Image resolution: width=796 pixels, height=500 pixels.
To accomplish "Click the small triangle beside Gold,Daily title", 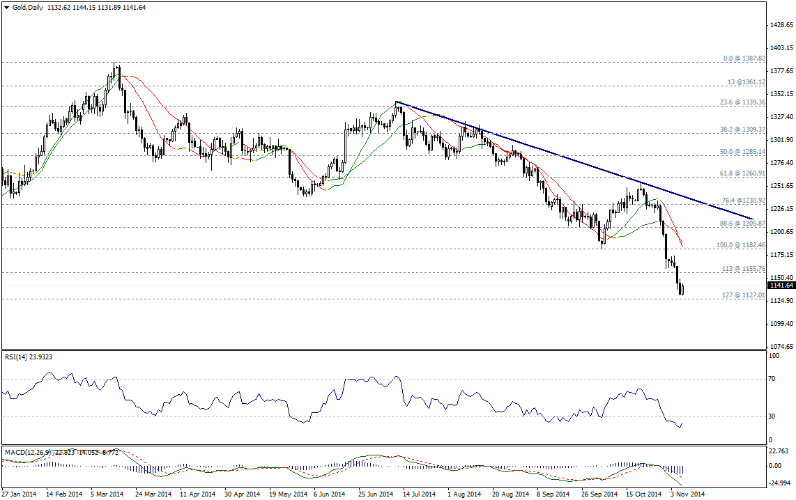I will click(x=5, y=6).
